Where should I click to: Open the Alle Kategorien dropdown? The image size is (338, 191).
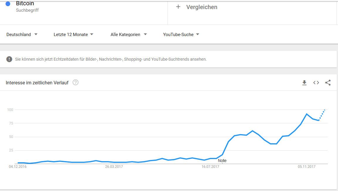(x=129, y=34)
